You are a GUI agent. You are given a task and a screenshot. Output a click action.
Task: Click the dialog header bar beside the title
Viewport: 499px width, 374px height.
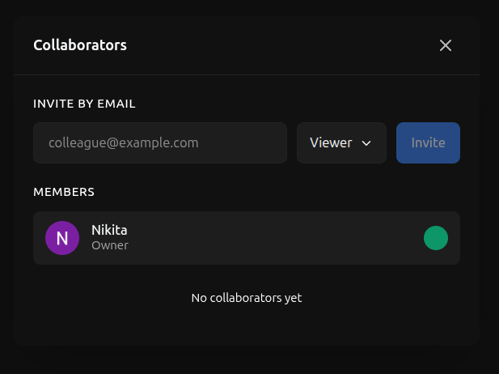point(275,45)
